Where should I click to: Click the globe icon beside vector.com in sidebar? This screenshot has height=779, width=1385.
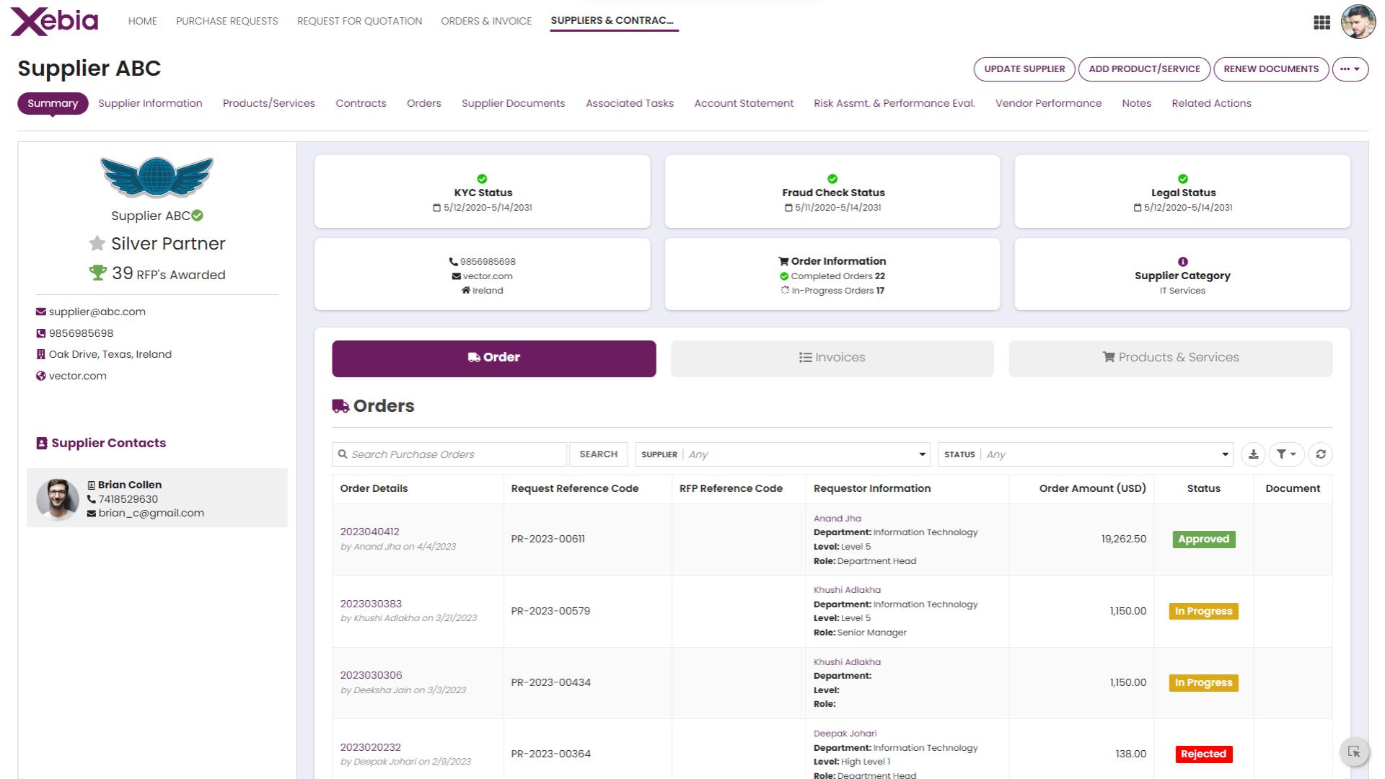[41, 376]
